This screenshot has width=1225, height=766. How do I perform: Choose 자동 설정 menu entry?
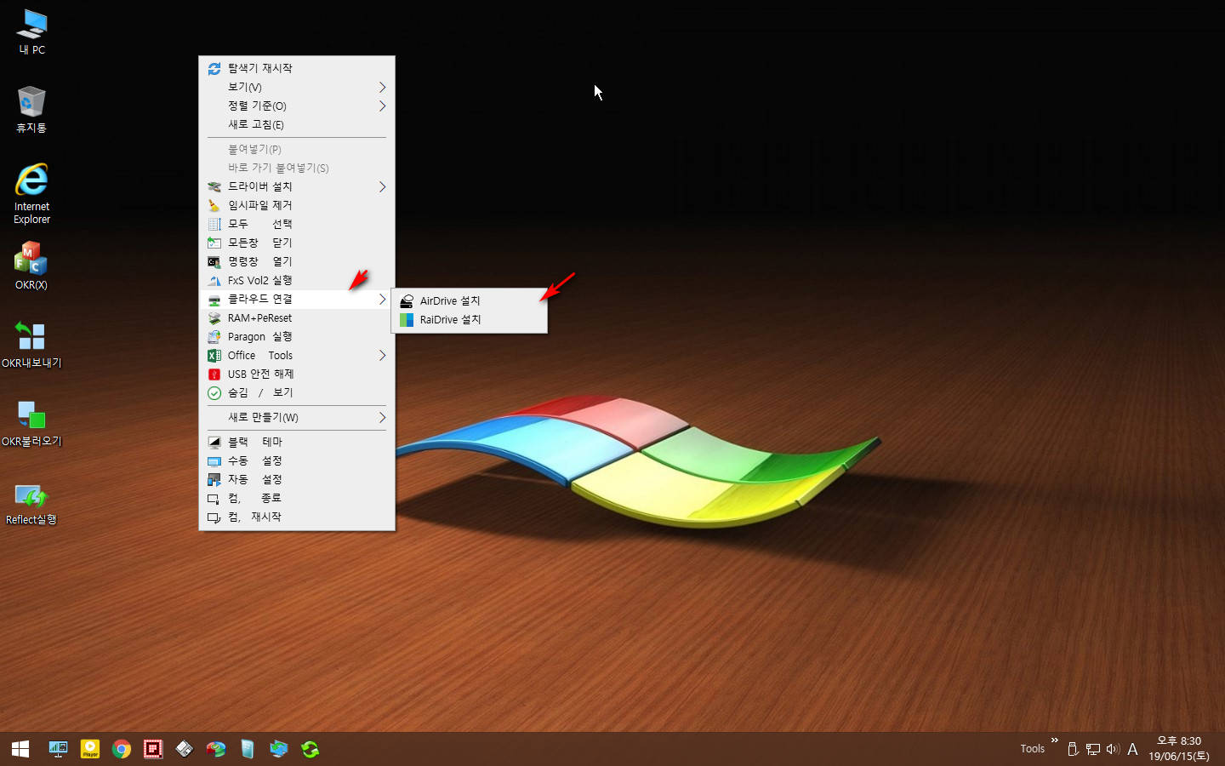click(297, 479)
